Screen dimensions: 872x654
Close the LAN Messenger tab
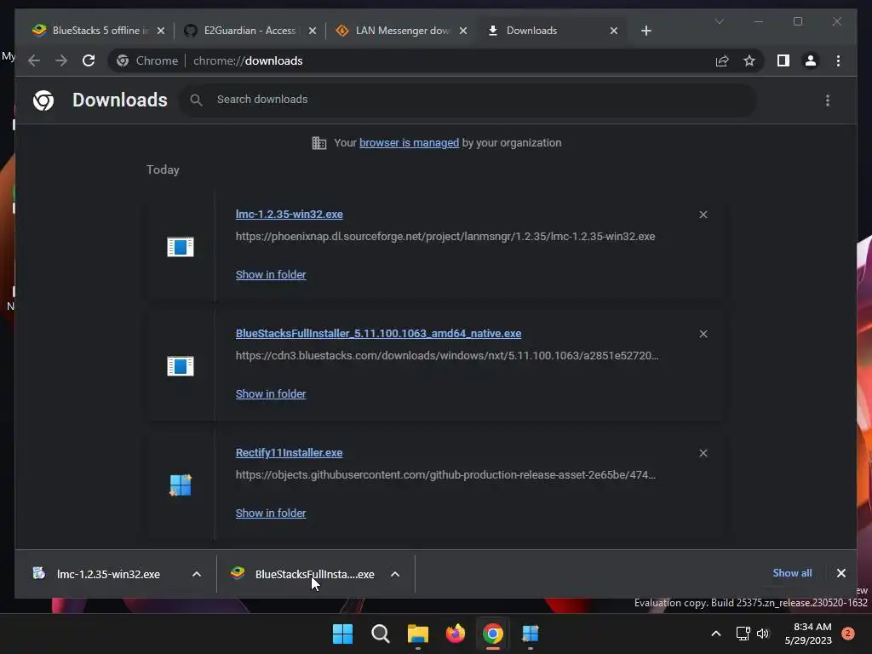tap(463, 31)
